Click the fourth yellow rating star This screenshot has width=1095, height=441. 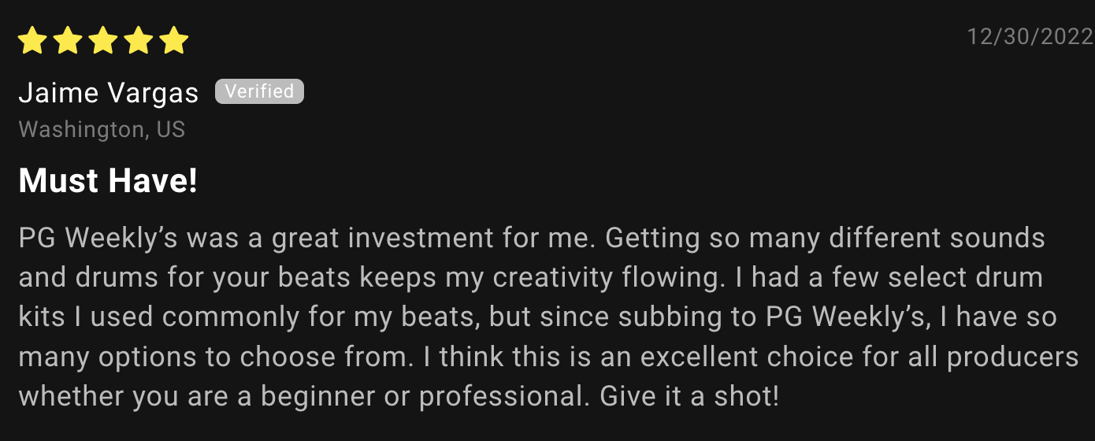139,40
